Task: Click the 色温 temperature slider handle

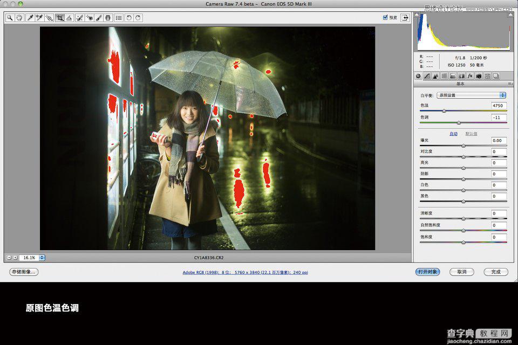Action: (x=444, y=111)
